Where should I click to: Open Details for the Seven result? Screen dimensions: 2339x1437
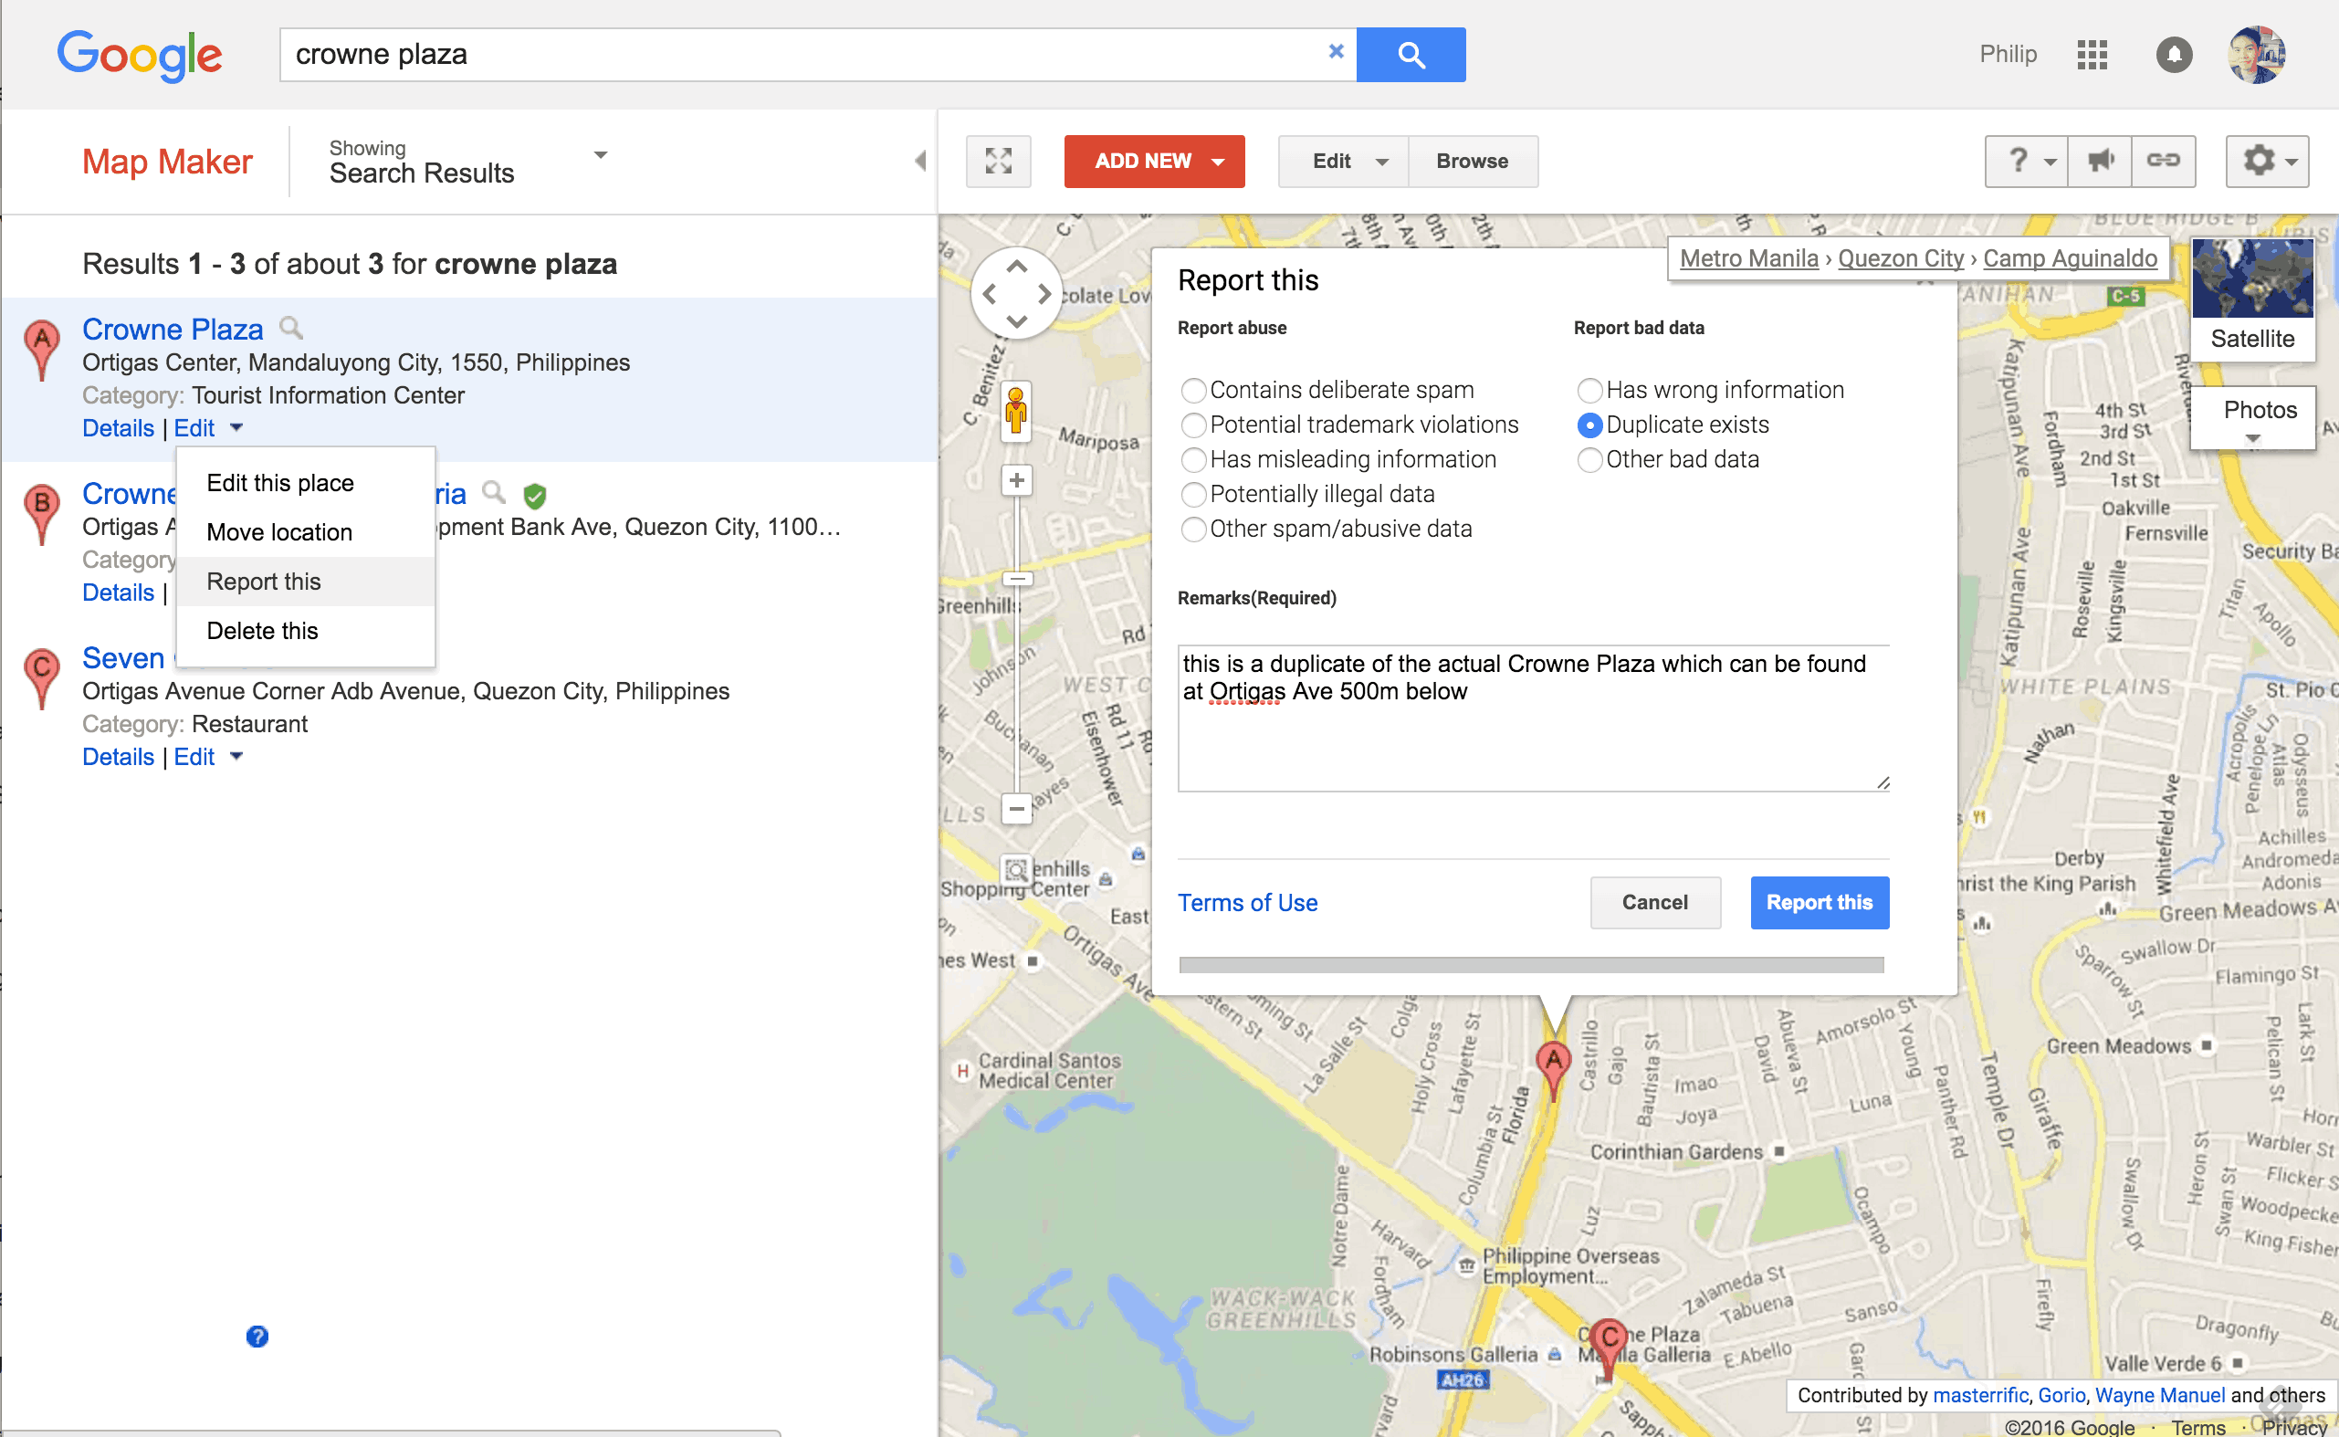click(x=118, y=757)
